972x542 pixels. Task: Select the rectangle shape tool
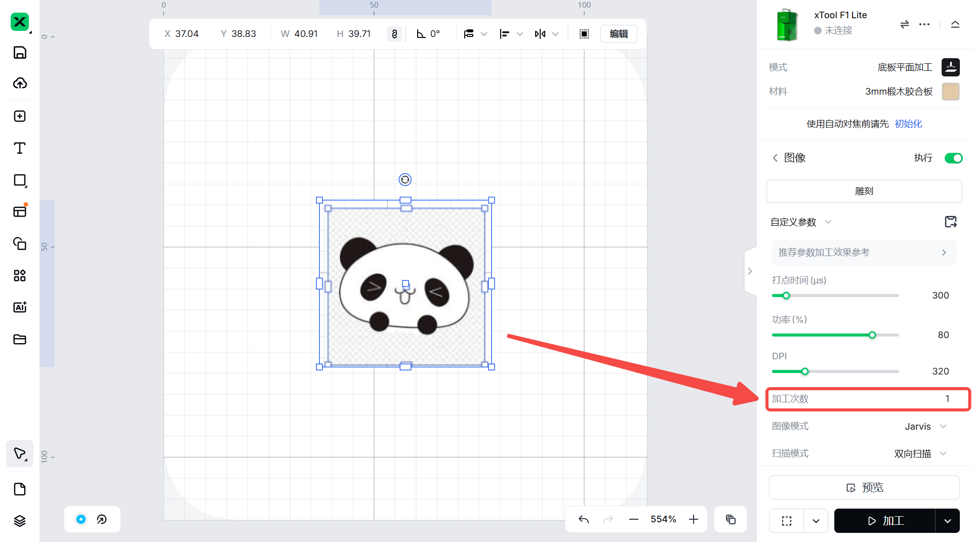coord(20,180)
